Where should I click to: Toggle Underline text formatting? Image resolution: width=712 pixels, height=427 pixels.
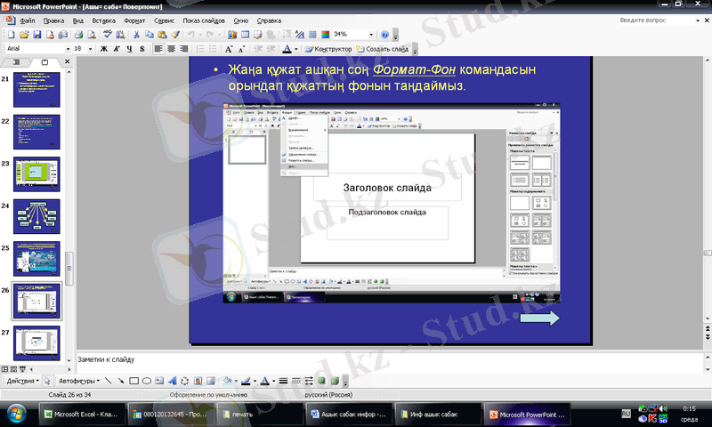[130, 49]
